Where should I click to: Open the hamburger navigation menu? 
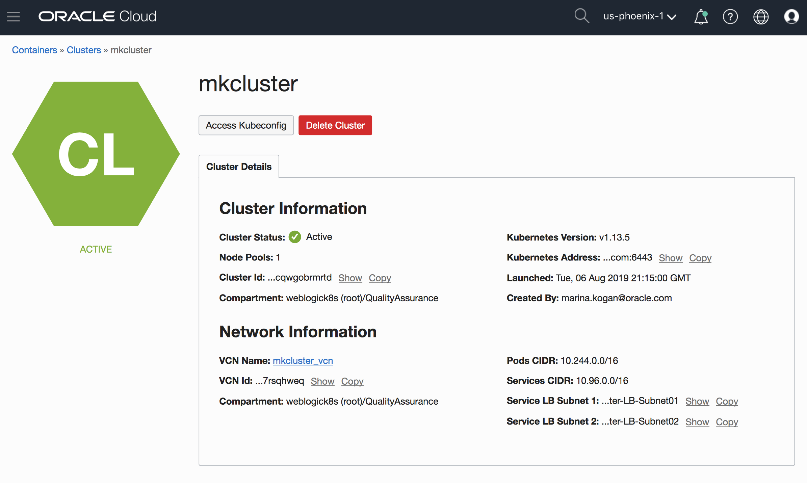[14, 16]
